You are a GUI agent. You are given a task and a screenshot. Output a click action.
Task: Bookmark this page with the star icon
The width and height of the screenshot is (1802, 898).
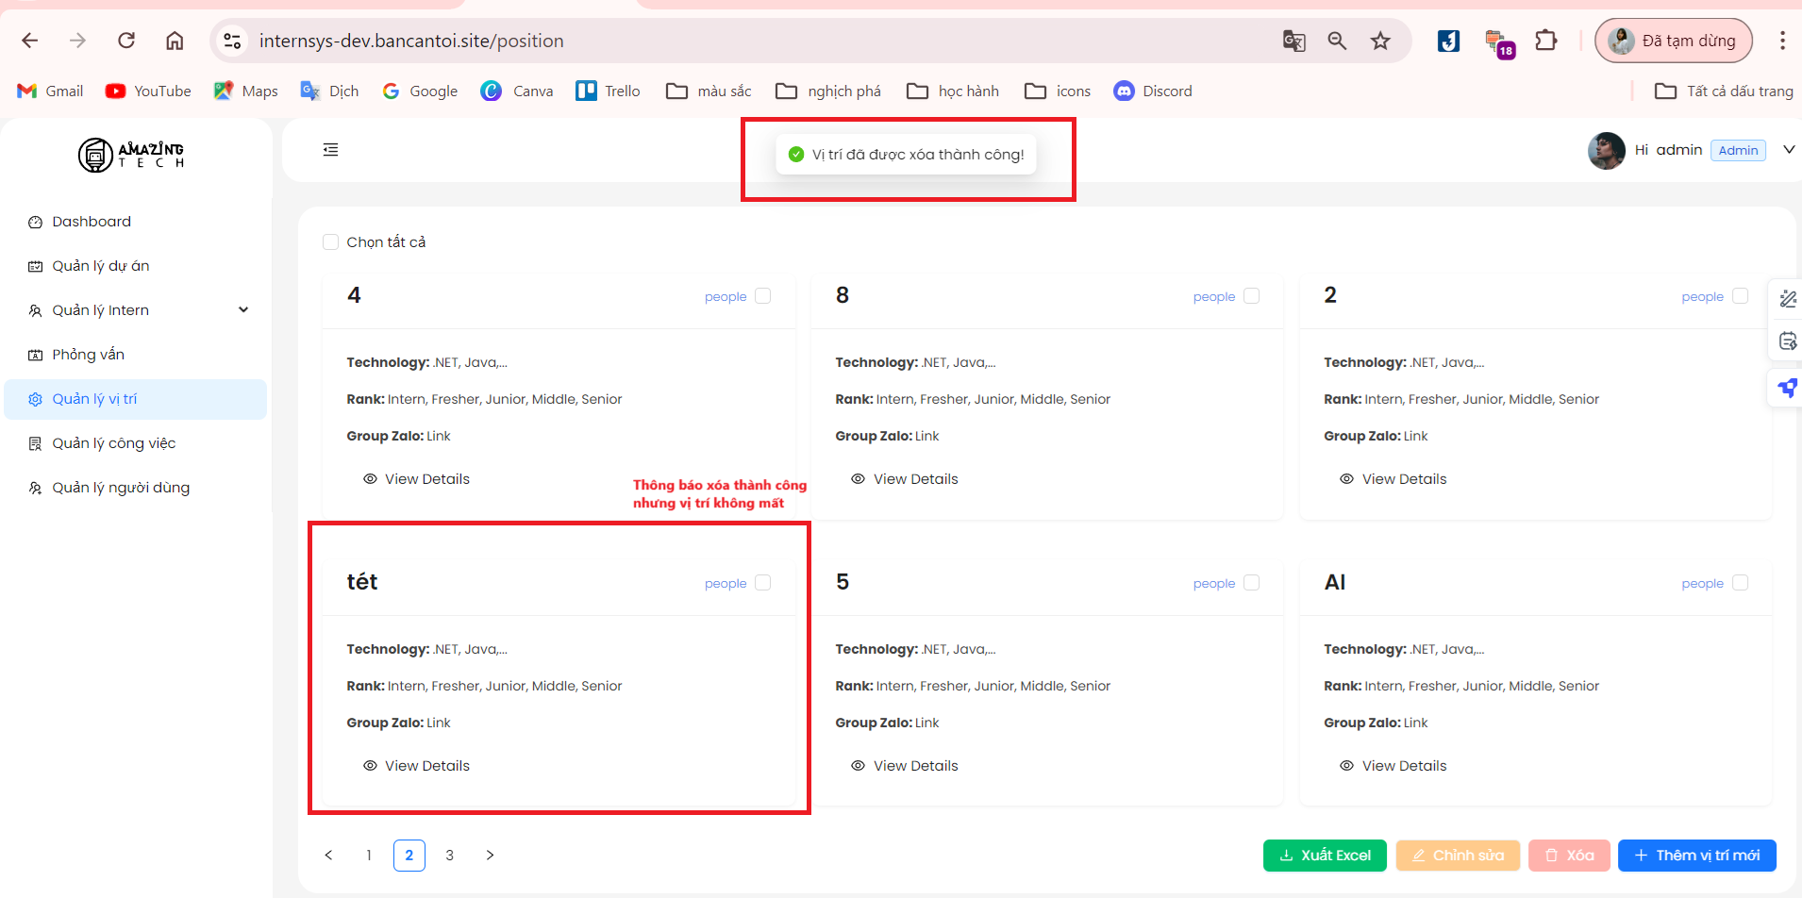[x=1380, y=41]
